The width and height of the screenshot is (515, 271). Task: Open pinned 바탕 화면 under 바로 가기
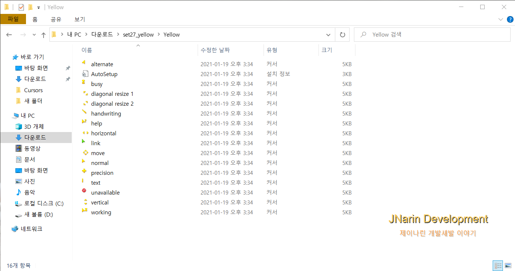tap(36, 68)
